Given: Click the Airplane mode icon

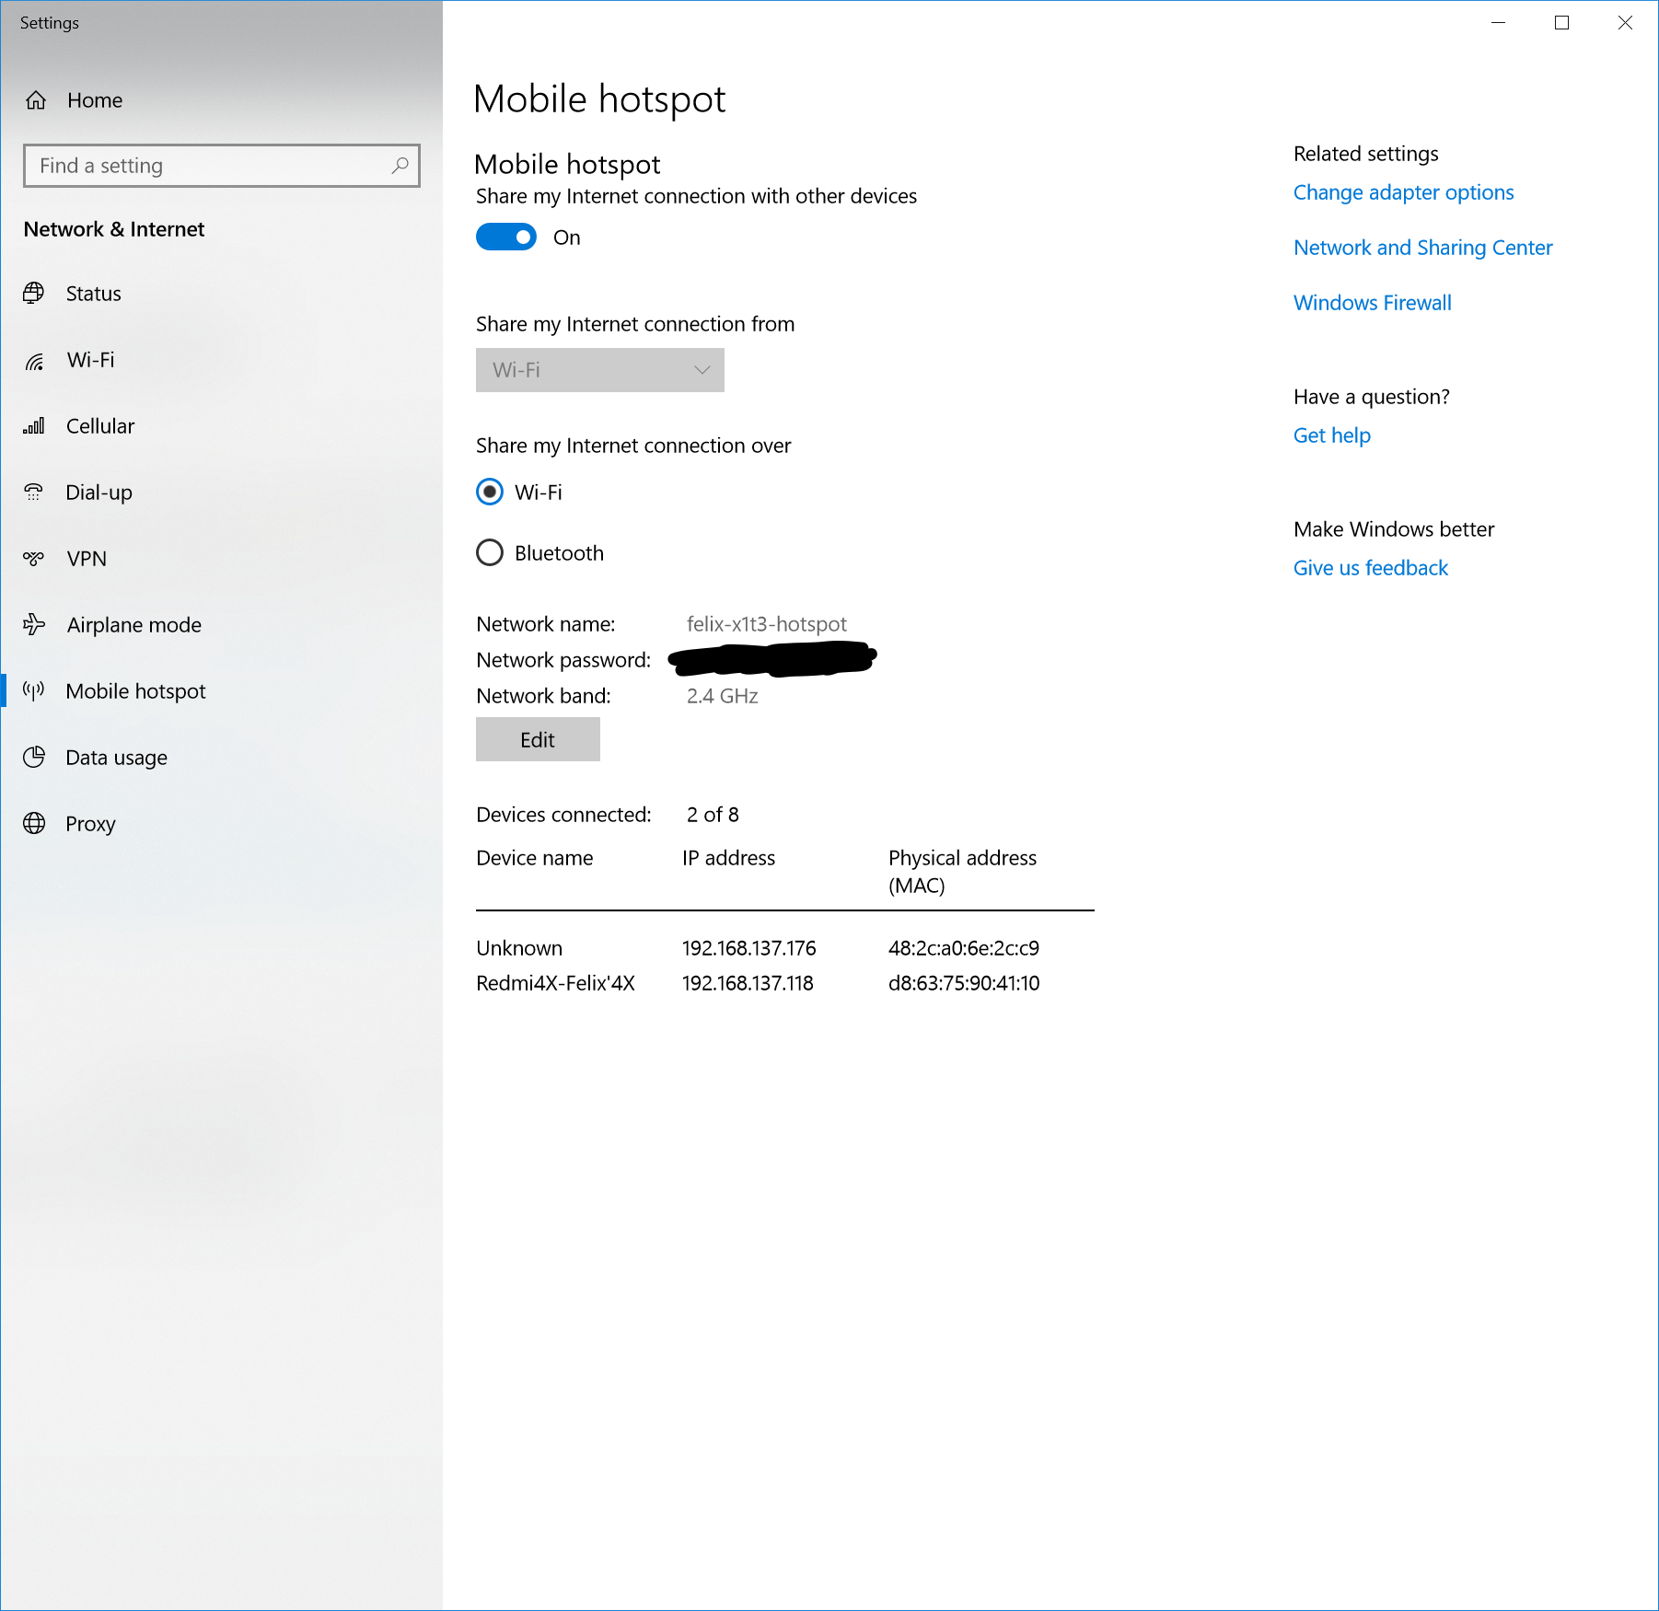Looking at the screenshot, I should (34, 624).
